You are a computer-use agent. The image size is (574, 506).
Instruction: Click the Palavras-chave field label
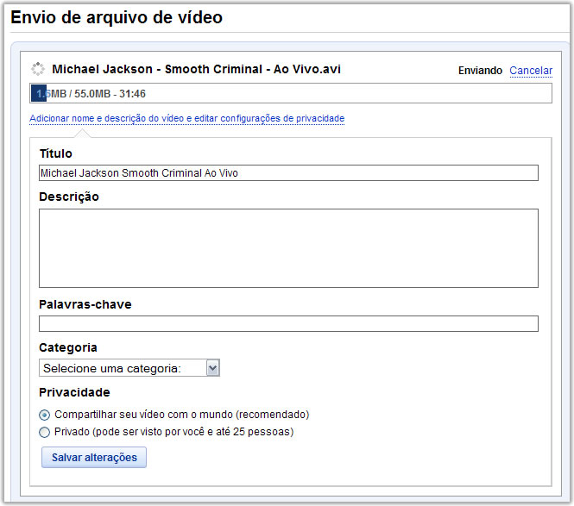pyautogui.click(x=85, y=304)
